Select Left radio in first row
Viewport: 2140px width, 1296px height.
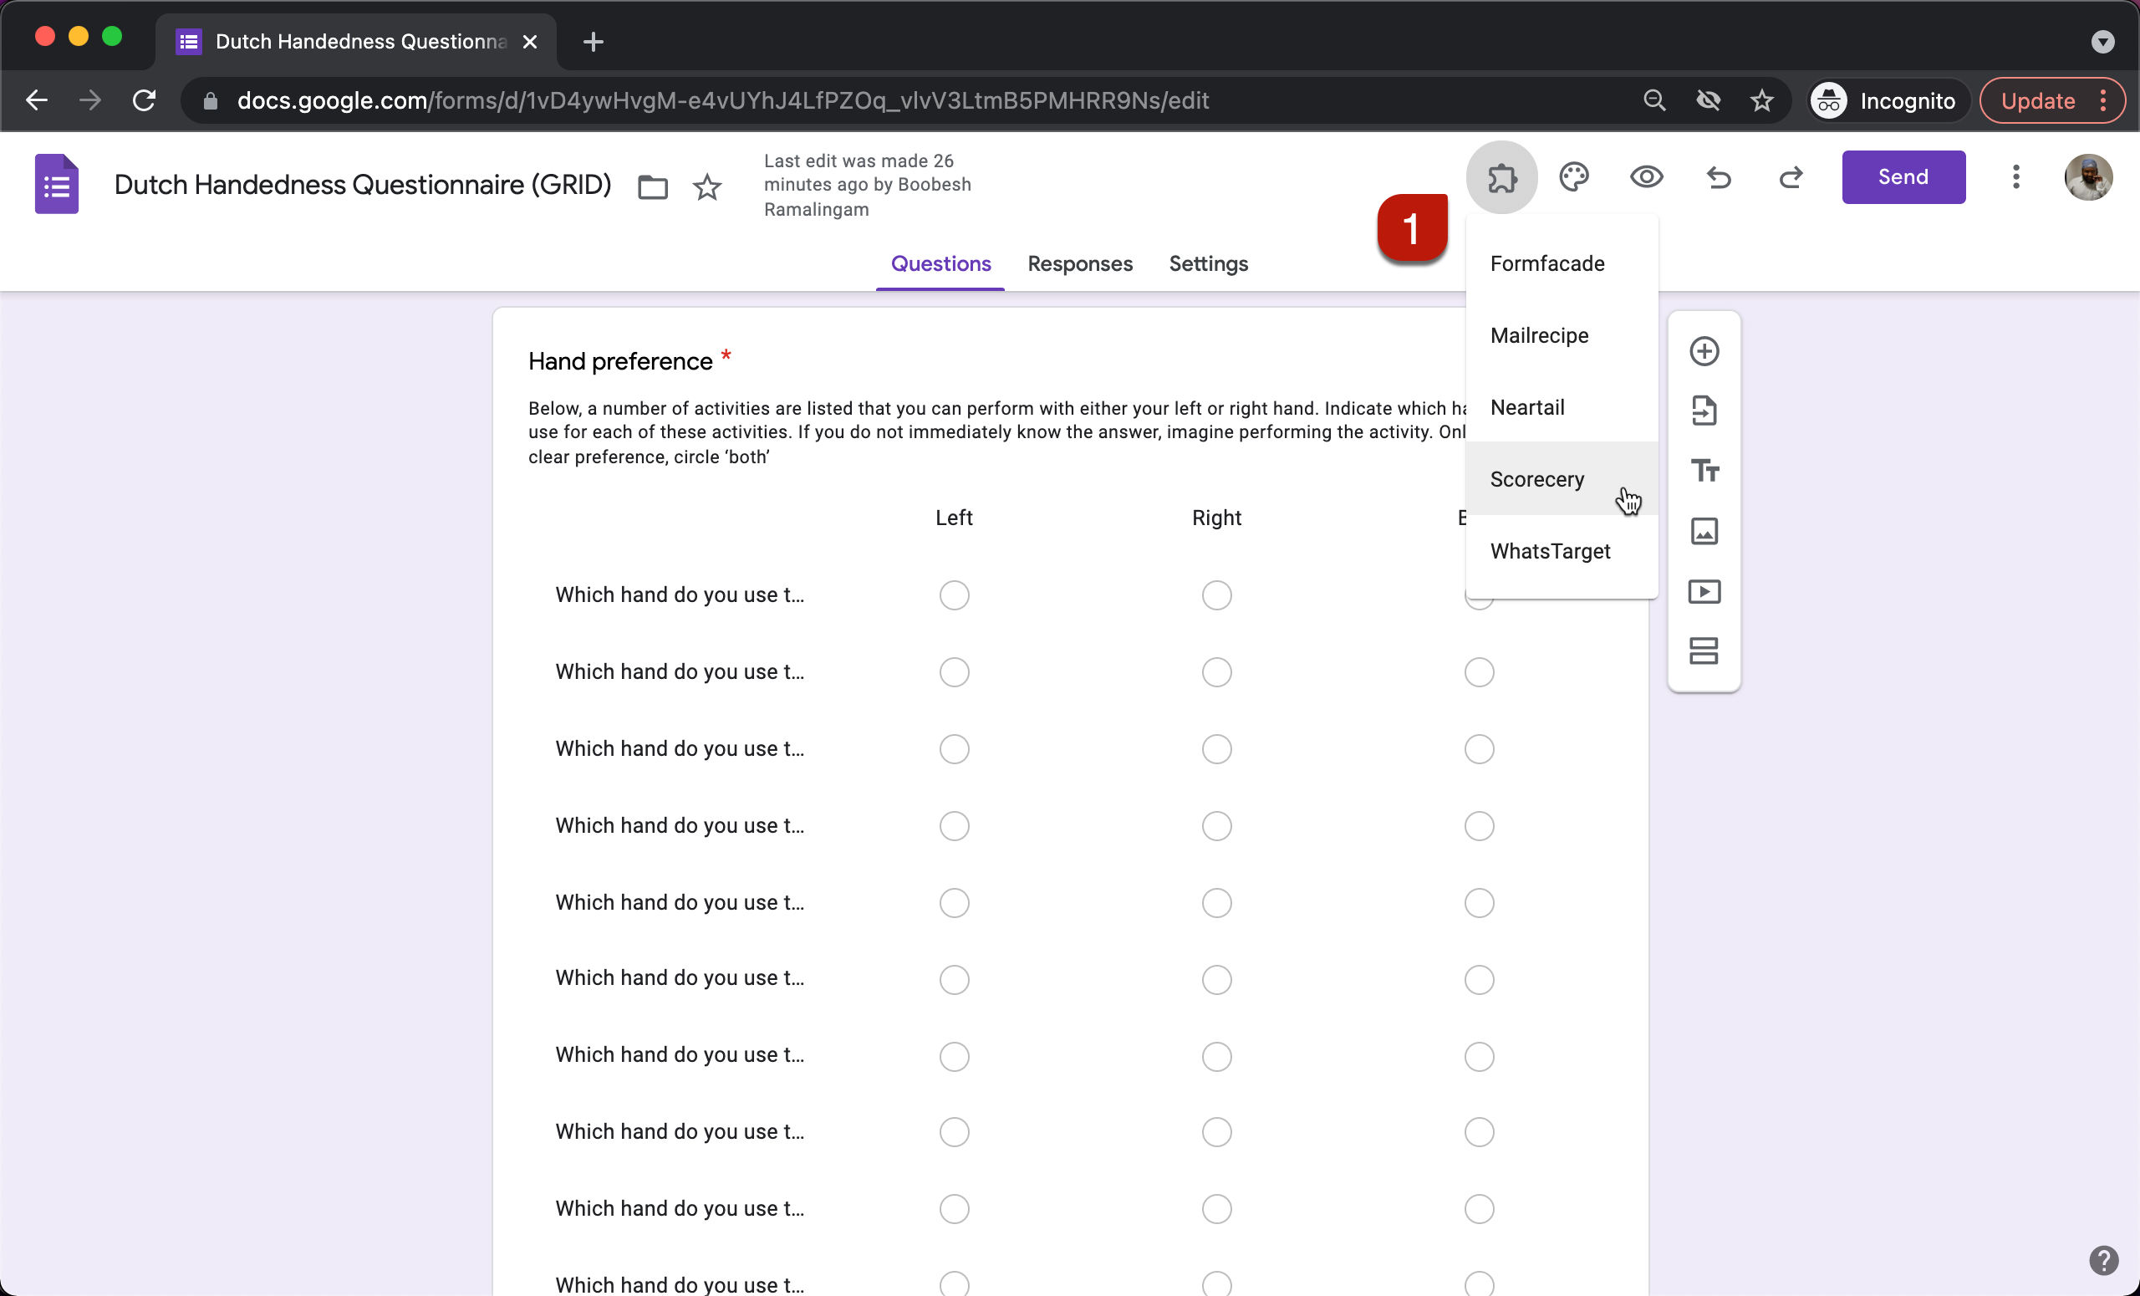954,595
